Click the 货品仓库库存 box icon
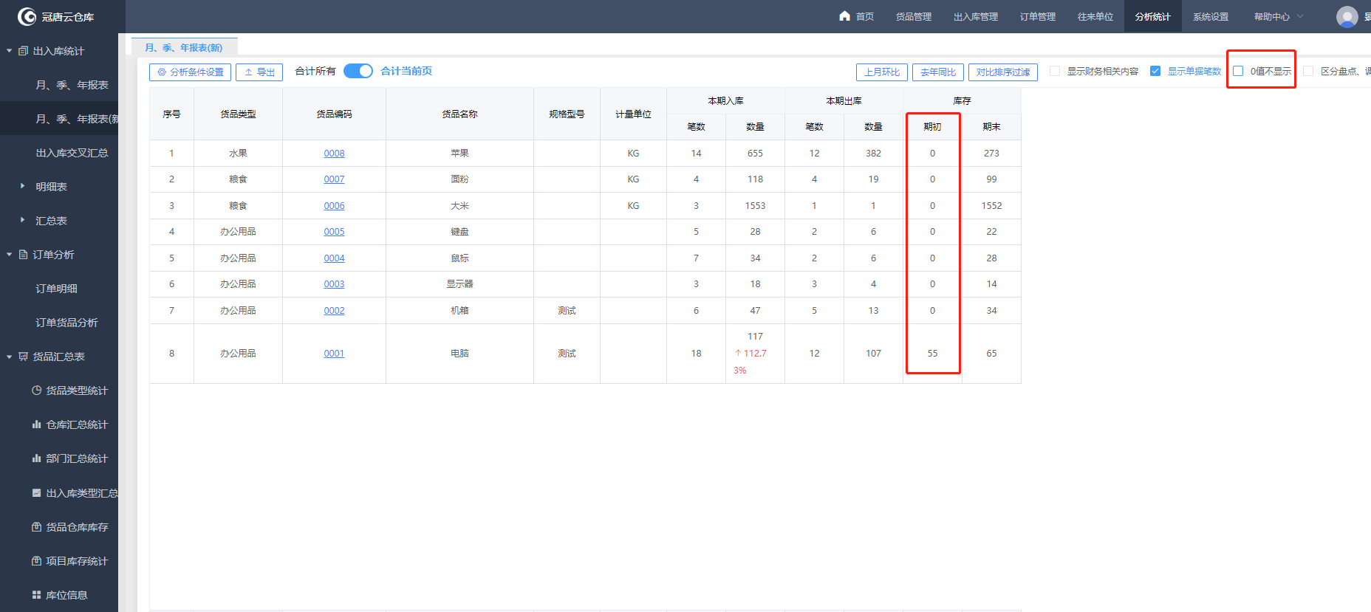This screenshot has height=612, width=1371. [x=36, y=526]
